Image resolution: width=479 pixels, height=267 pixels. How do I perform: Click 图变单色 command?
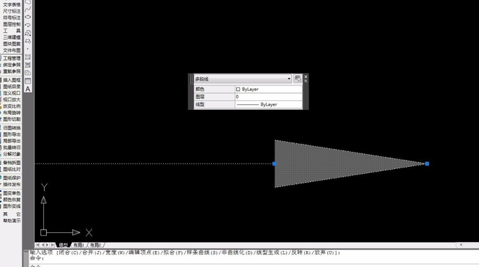coord(11,193)
